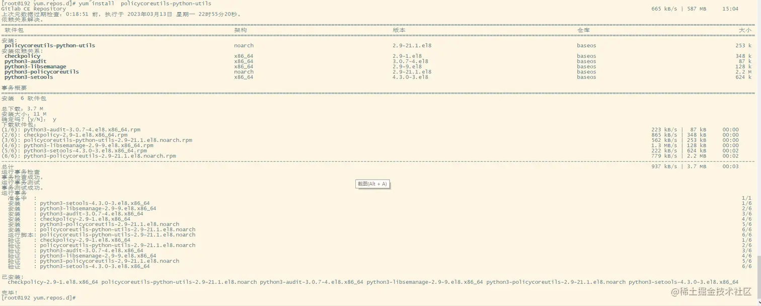The height and width of the screenshot is (306, 761).
Task: Click the last [root@192 yum.repos.d]# prompt
Action: pos(38,298)
